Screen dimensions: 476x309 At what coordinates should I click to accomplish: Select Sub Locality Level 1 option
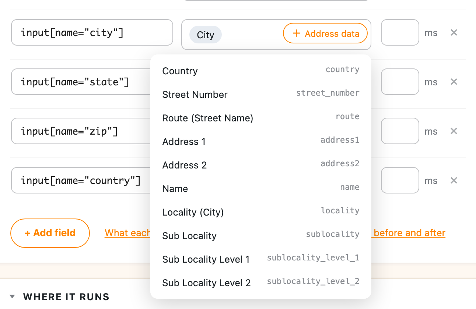click(261, 259)
